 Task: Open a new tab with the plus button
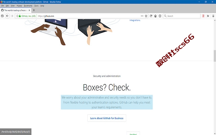click(34, 10)
